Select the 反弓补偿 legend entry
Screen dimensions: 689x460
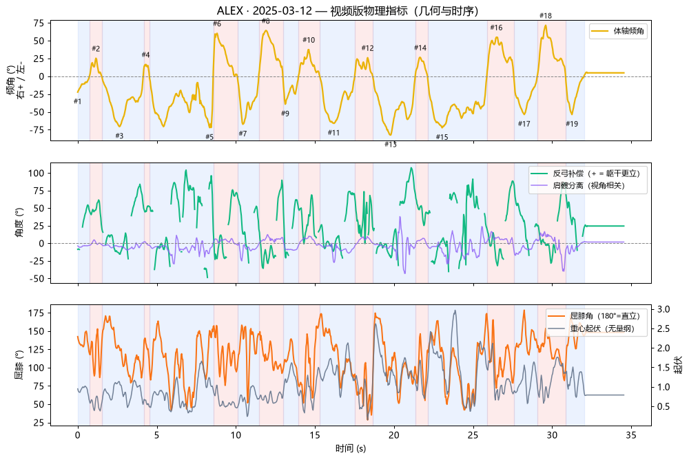(x=585, y=174)
